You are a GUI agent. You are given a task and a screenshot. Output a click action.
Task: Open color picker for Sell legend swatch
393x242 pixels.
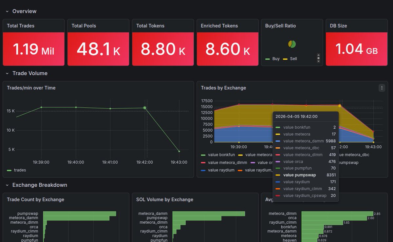285,59
